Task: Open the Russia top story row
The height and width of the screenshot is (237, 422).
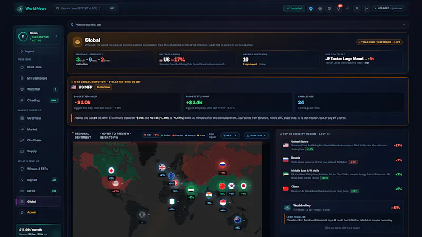Action: point(342,160)
